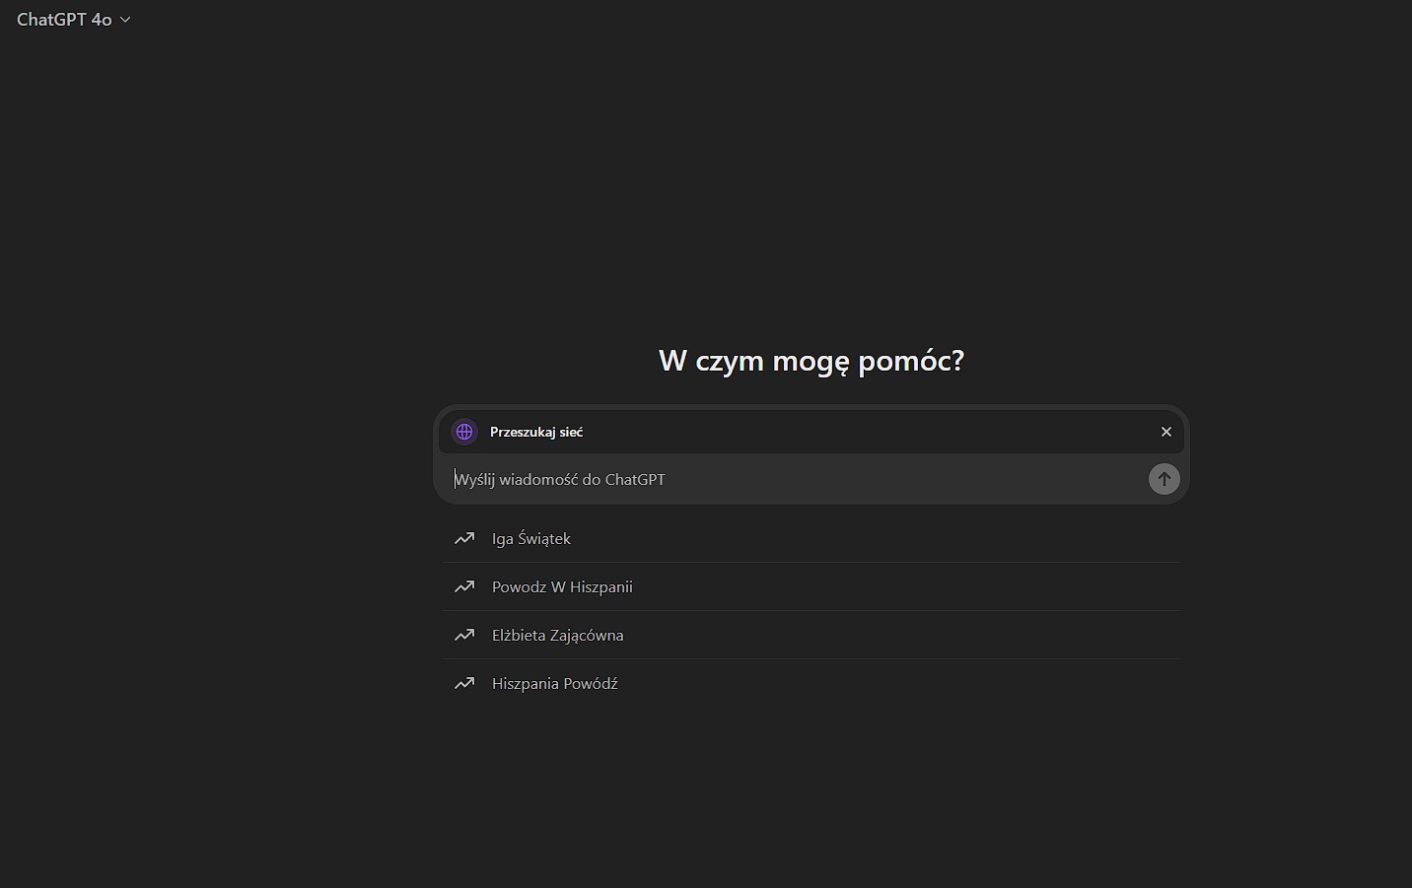Choose the Elżbieta Zającówna trending suggestion
Screen dimensions: 1412x888
[x=811, y=635]
